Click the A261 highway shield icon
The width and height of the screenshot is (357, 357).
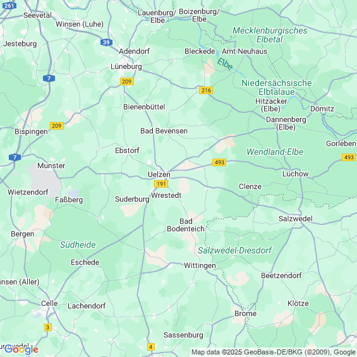9,5
